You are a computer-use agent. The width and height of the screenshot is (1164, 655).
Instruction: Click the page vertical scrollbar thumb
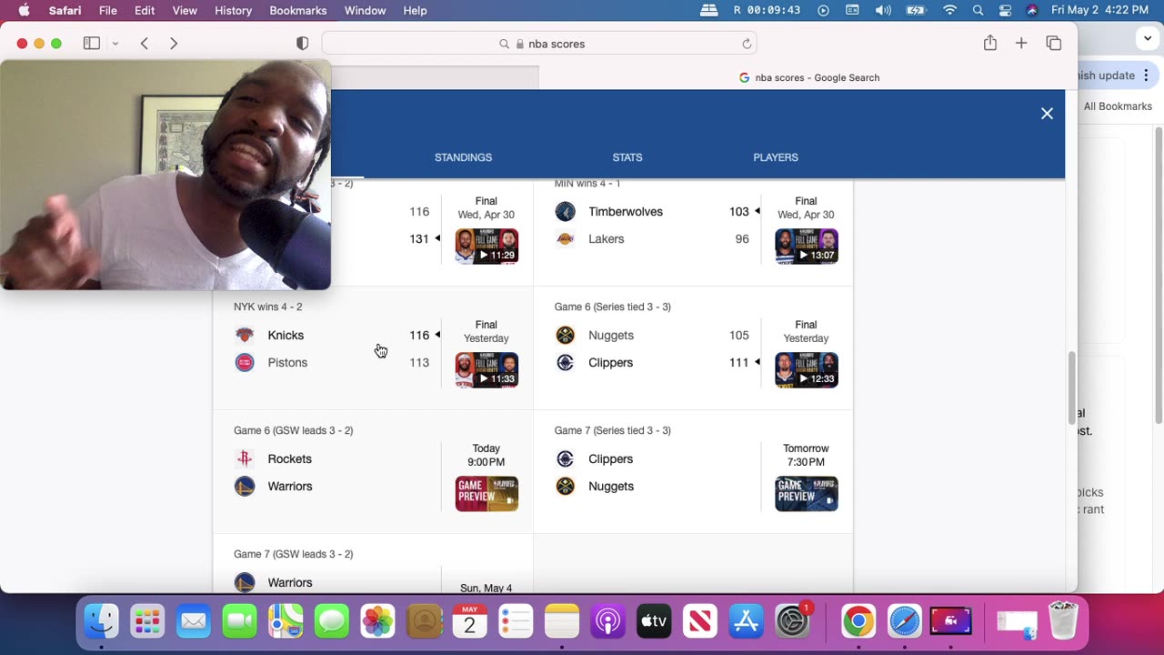click(1070, 387)
